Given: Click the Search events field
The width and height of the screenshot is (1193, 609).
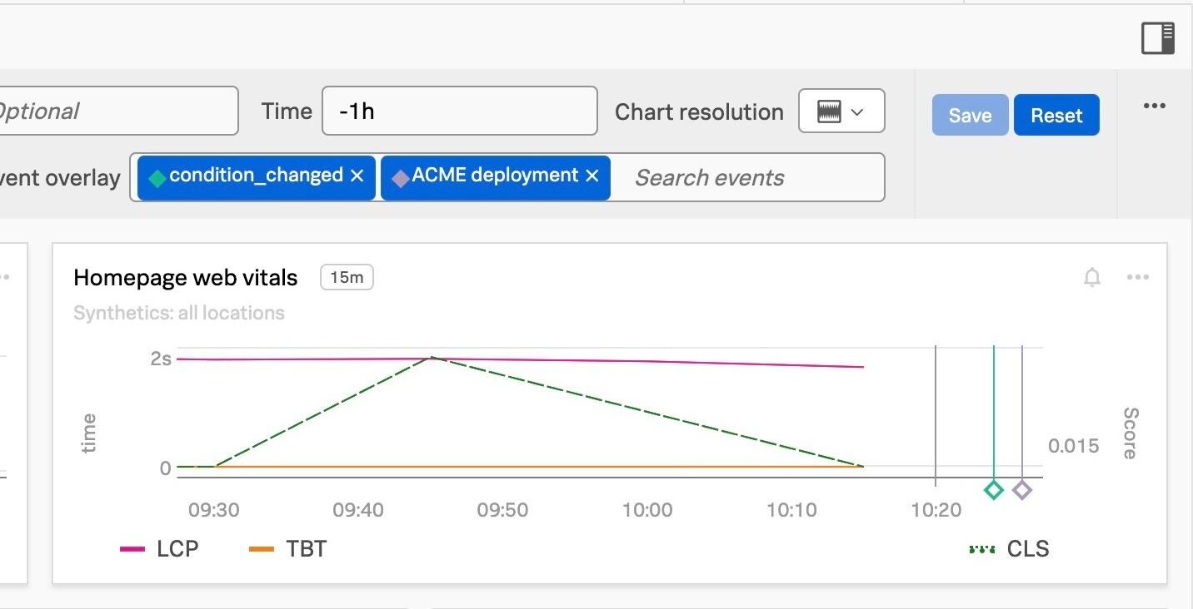Looking at the screenshot, I should (746, 177).
